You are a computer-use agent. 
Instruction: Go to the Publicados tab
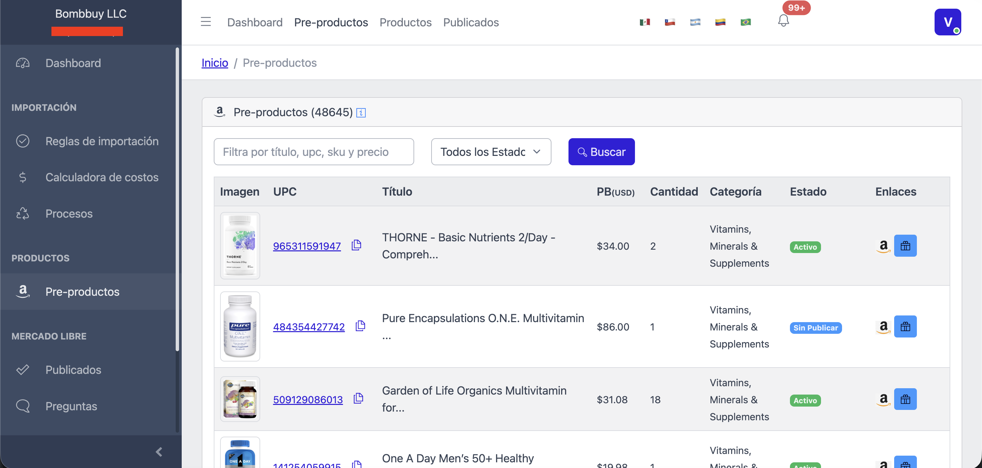pyautogui.click(x=471, y=22)
